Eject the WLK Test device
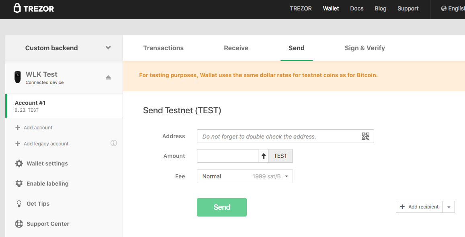The width and height of the screenshot is (465, 237). tap(108, 78)
